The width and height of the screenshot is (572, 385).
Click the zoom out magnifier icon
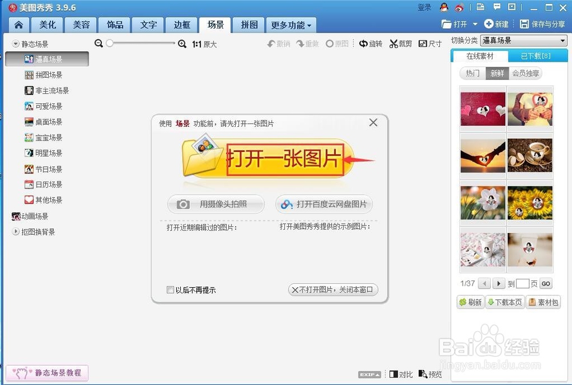coord(98,44)
